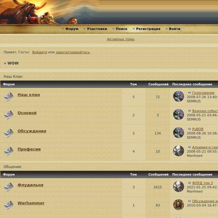This screenshot has width=218, height=218.
Task: Click the envelope icon beside Флудильня
Action: pos(9,187)
